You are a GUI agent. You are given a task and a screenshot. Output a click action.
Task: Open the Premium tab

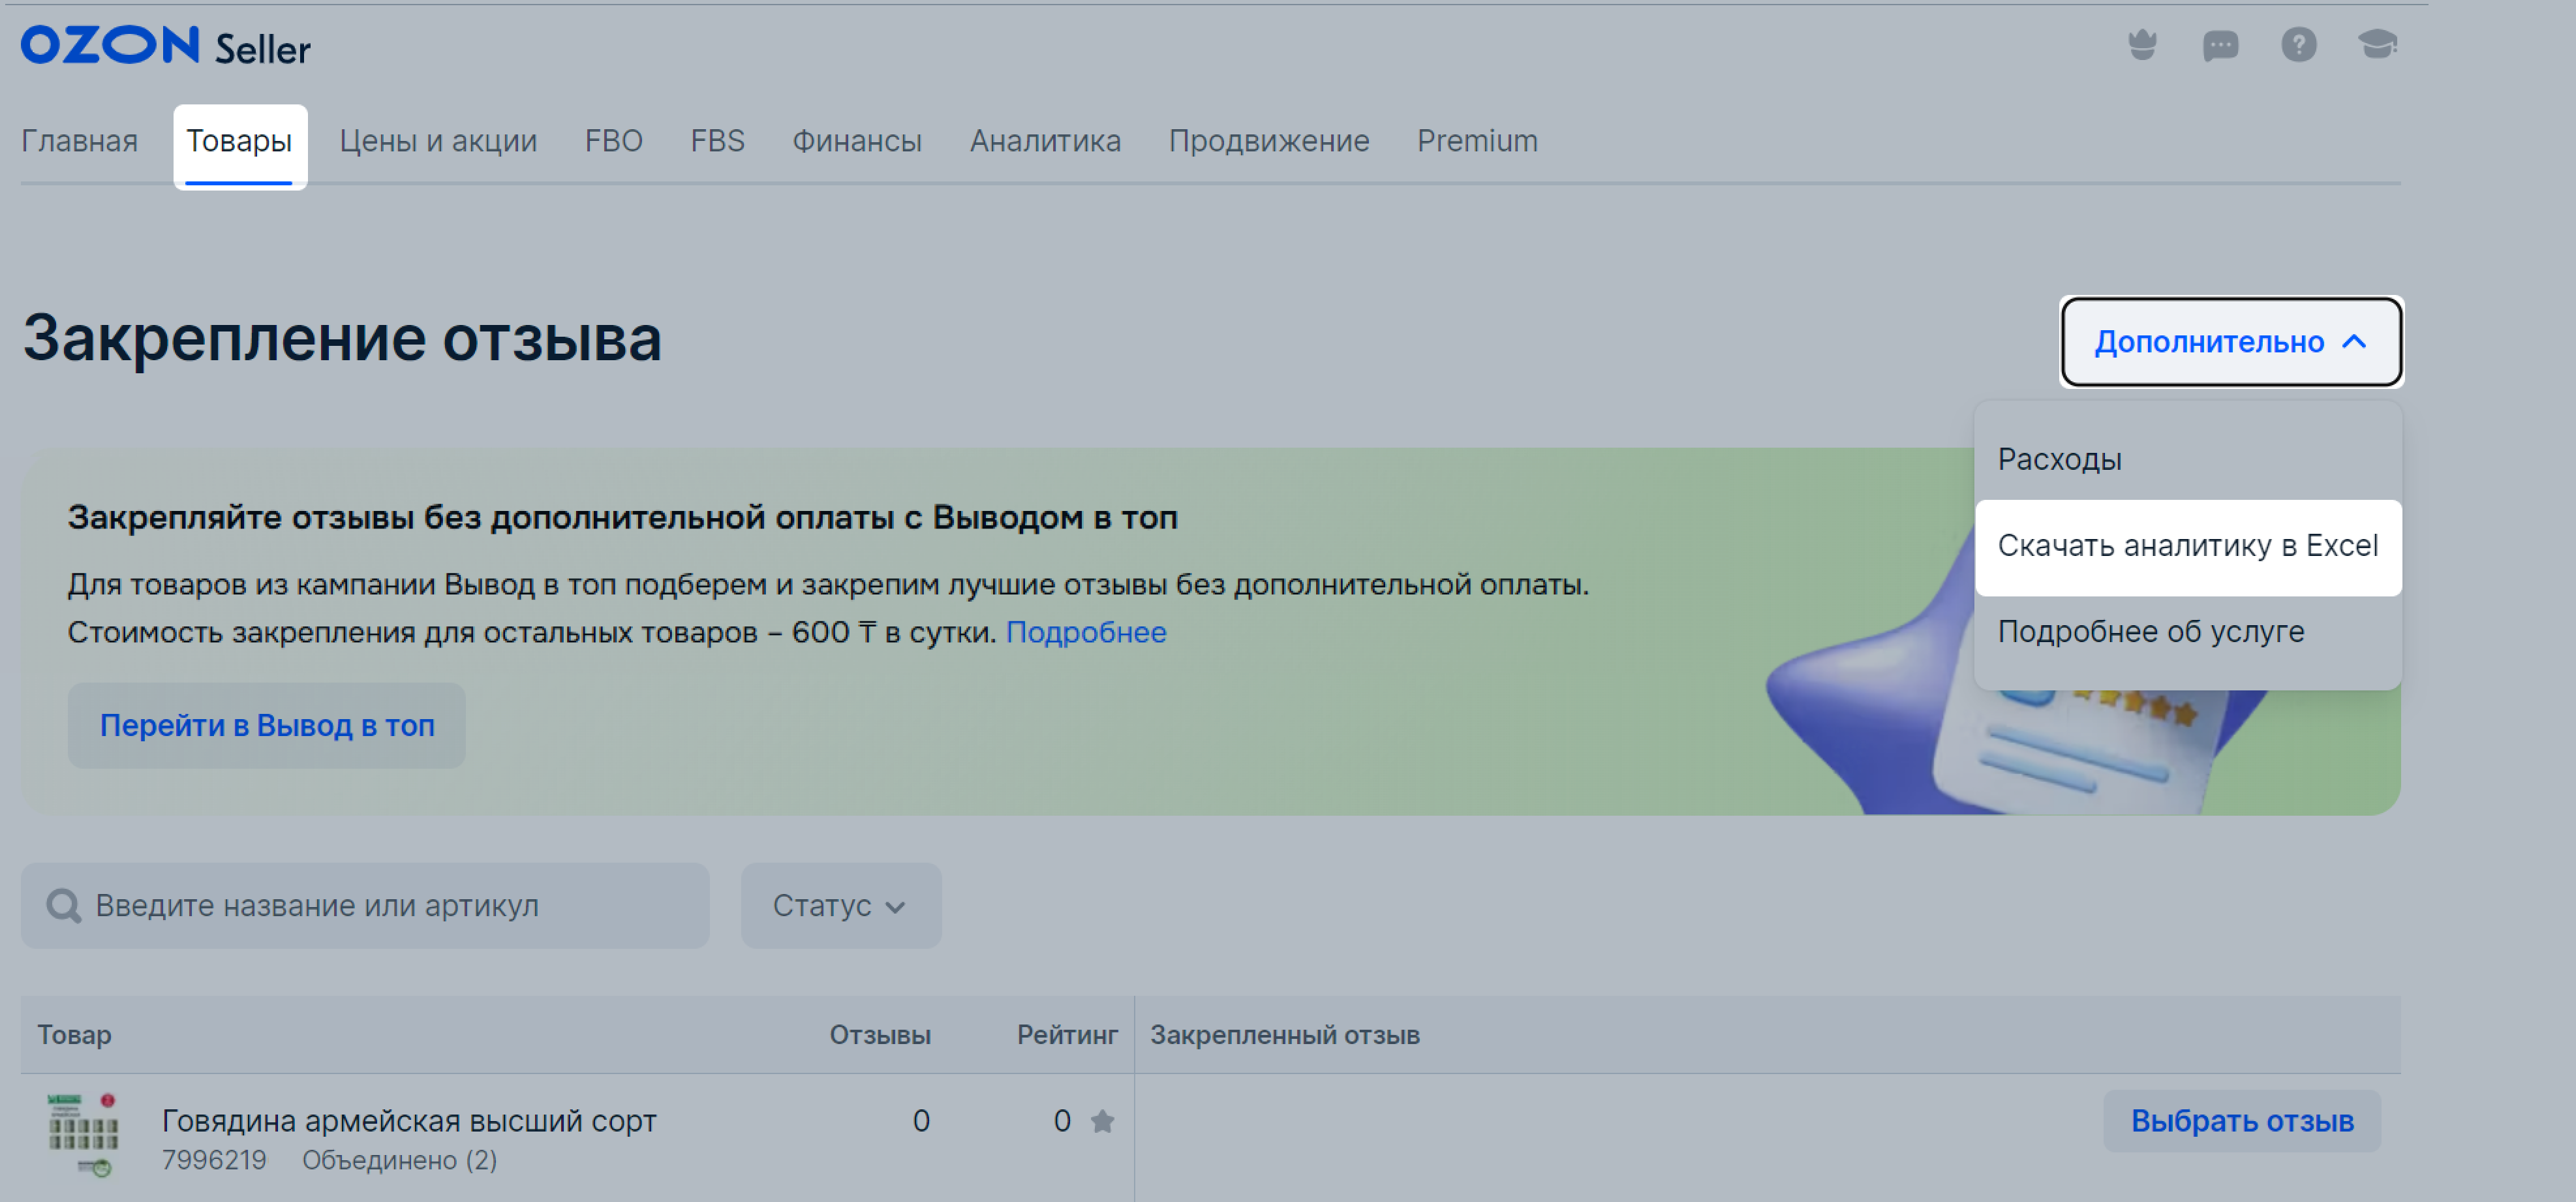click(1477, 141)
